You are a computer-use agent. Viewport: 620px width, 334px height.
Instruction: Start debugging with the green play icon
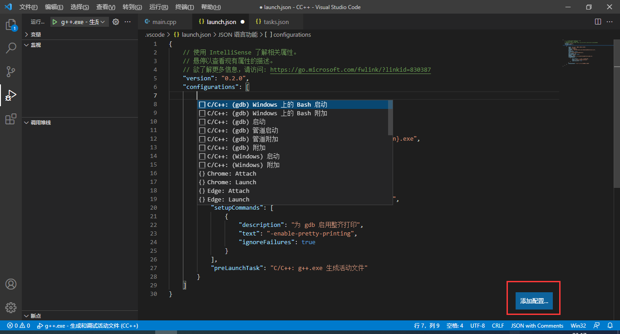[x=54, y=22]
